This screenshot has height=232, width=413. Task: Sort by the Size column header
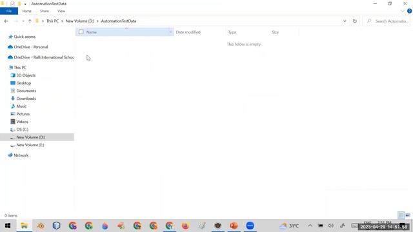click(x=276, y=32)
